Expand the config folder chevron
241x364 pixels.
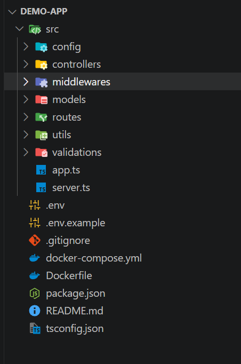point(26,46)
